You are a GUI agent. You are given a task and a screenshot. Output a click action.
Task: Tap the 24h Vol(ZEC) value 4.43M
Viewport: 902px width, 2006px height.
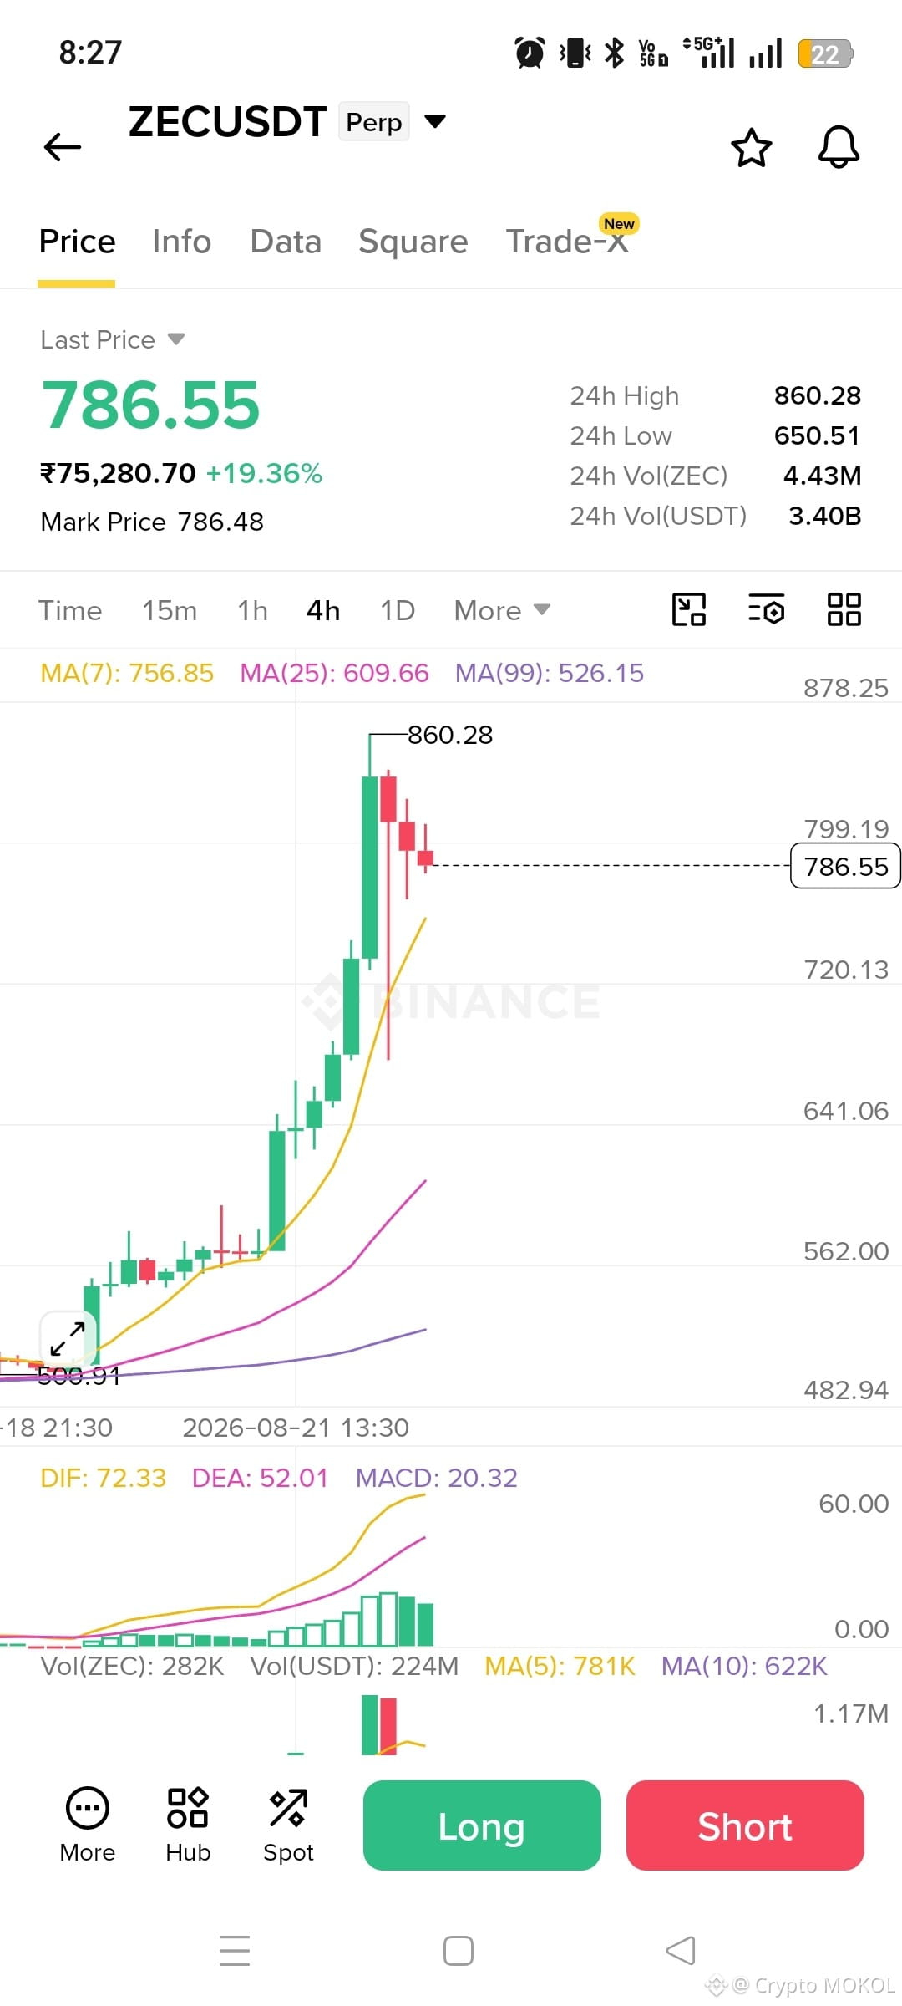[x=823, y=476]
